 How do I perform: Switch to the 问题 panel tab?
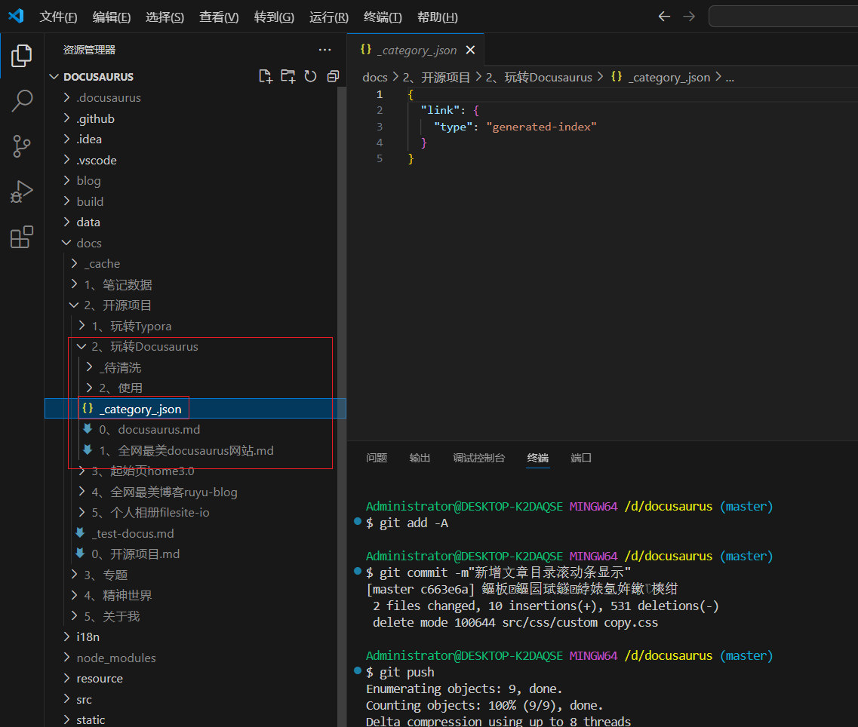[377, 458]
